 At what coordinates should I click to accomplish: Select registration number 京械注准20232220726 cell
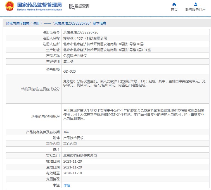pyautogui.click(x=81, y=32)
